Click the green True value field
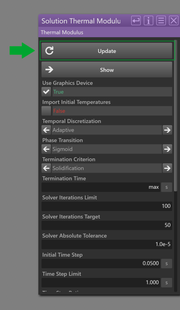This screenshot has height=310, width=180. pyautogui.click(x=112, y=92)
